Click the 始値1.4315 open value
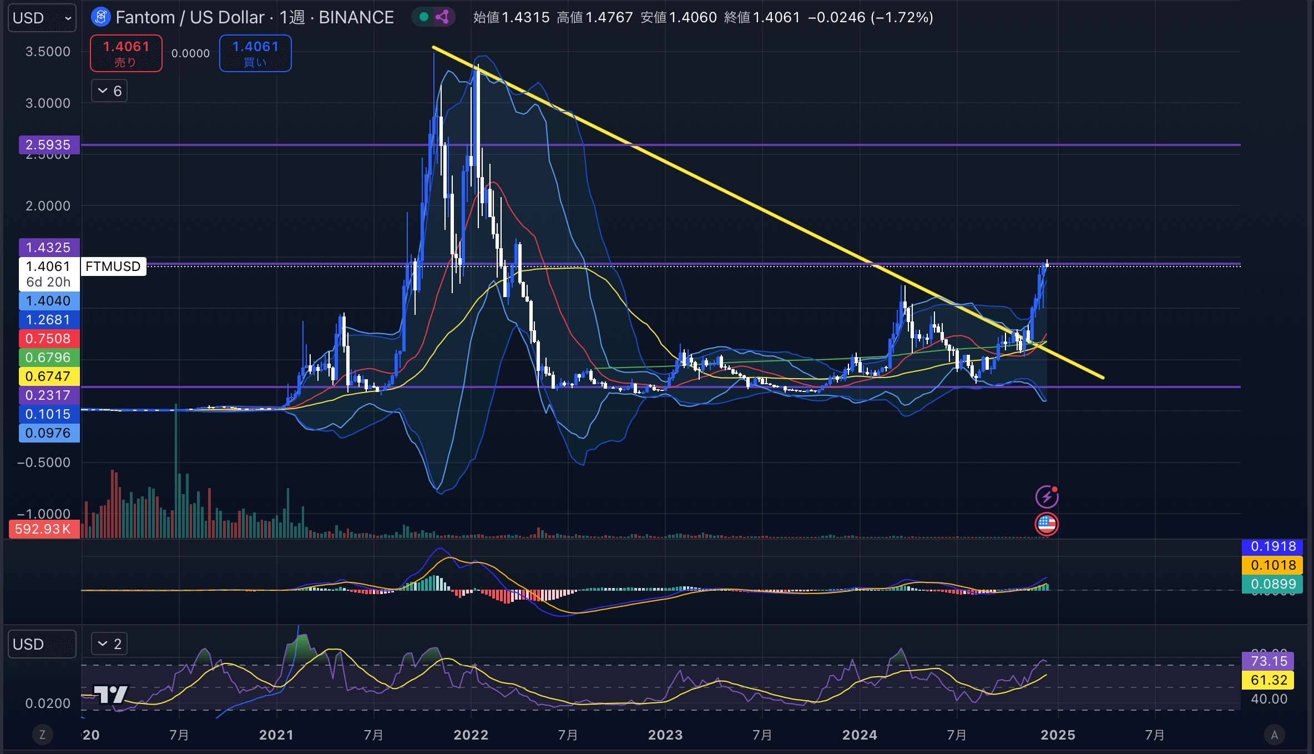Screen dimensions: 1314x754 point(511,17)
